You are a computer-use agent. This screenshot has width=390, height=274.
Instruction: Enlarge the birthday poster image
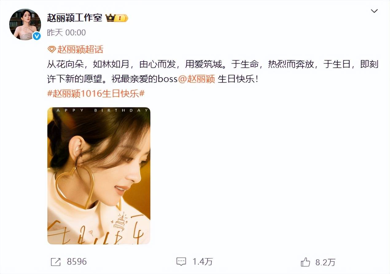[99, 176]
